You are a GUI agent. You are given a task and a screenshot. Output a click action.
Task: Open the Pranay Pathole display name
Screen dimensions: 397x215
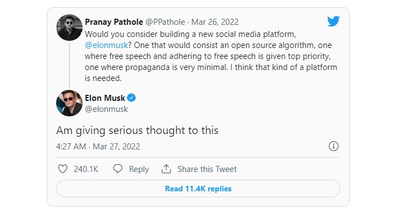click(114, 22)
